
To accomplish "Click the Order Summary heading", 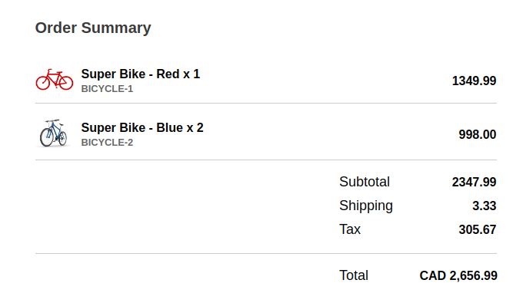I will tap(93, 28).
